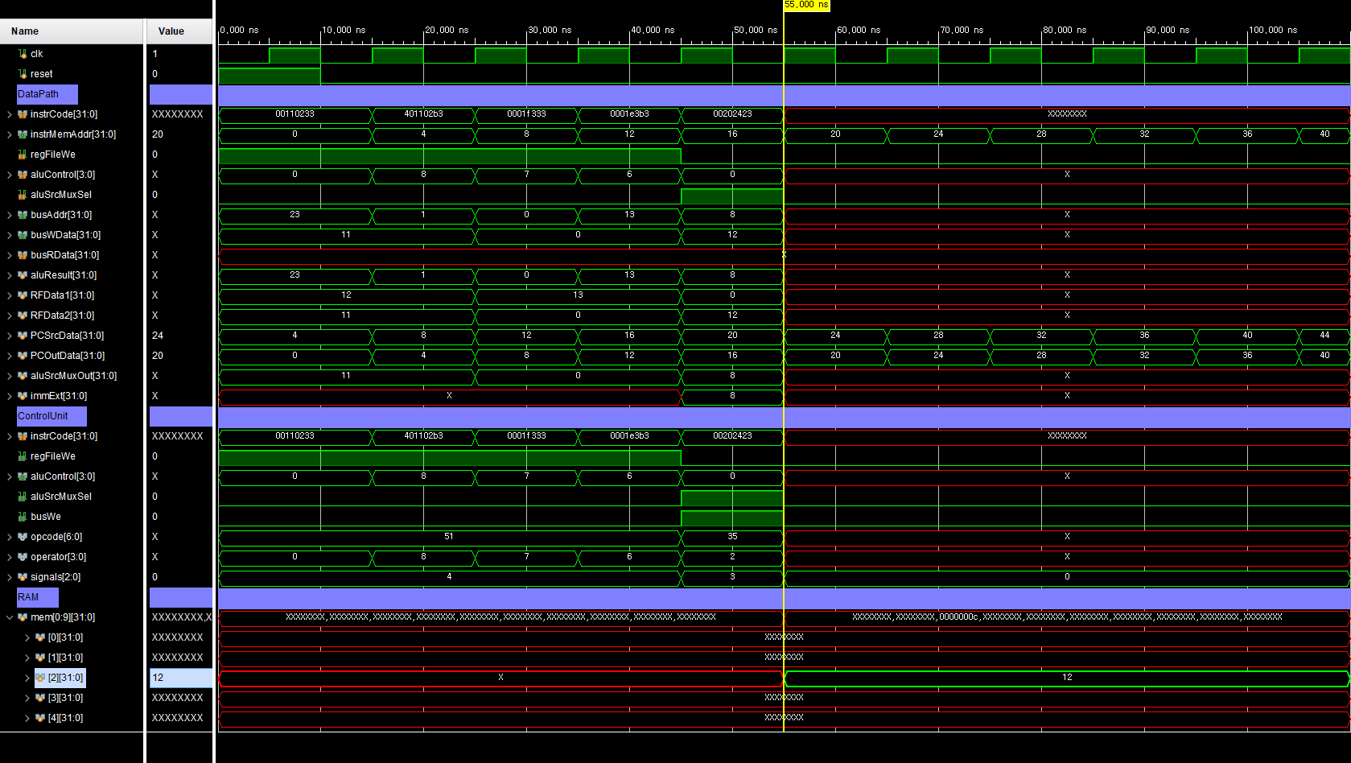Screen dimensions: 1351x763
Task: Expand the [2][31:0] memory element
Action: click(27, 678)
